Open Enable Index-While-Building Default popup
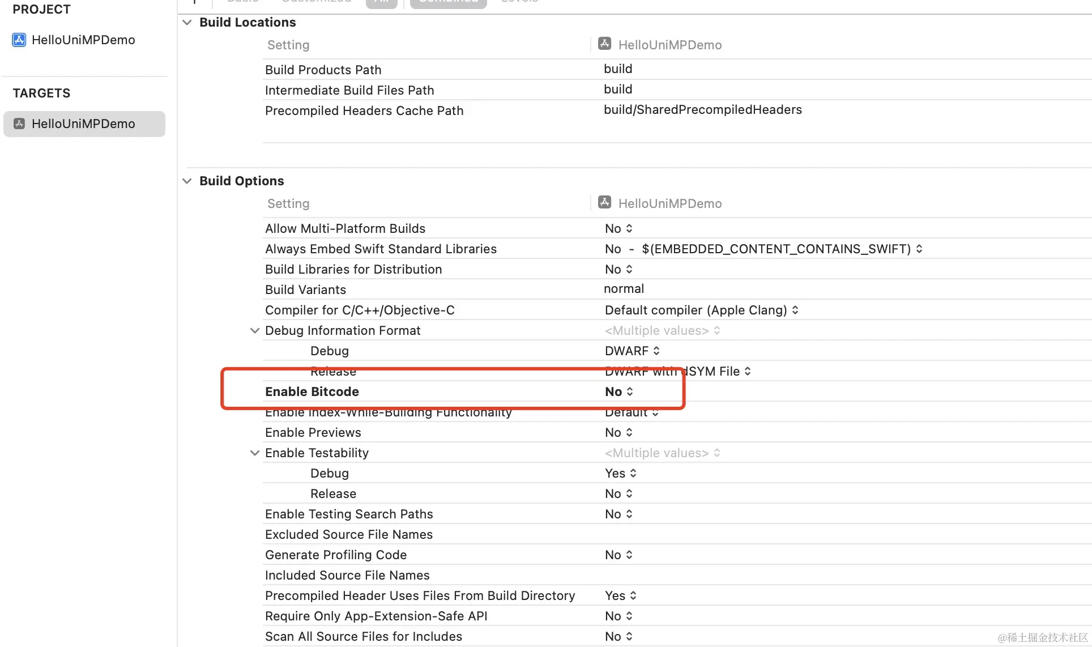The image size is (1092, 647). tap(632, 412)
